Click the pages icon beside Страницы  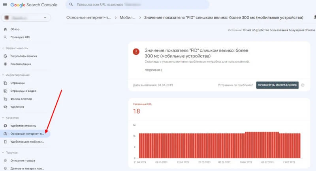pyautogui.click(x=5, y=83)
